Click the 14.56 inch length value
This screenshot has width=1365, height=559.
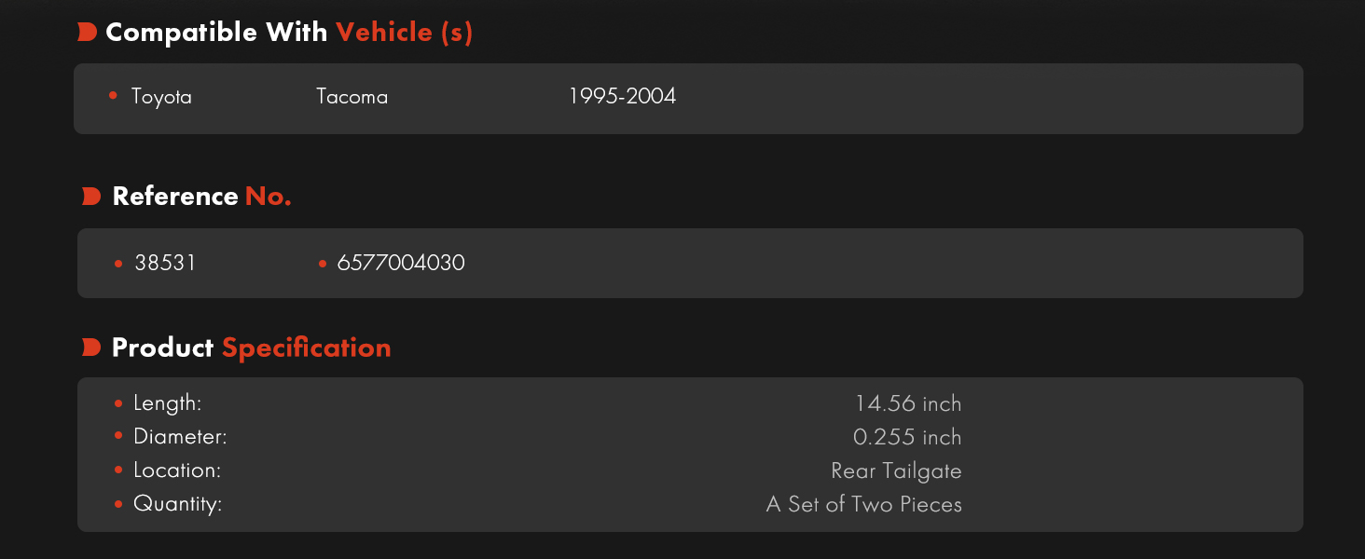click(908, 403)
